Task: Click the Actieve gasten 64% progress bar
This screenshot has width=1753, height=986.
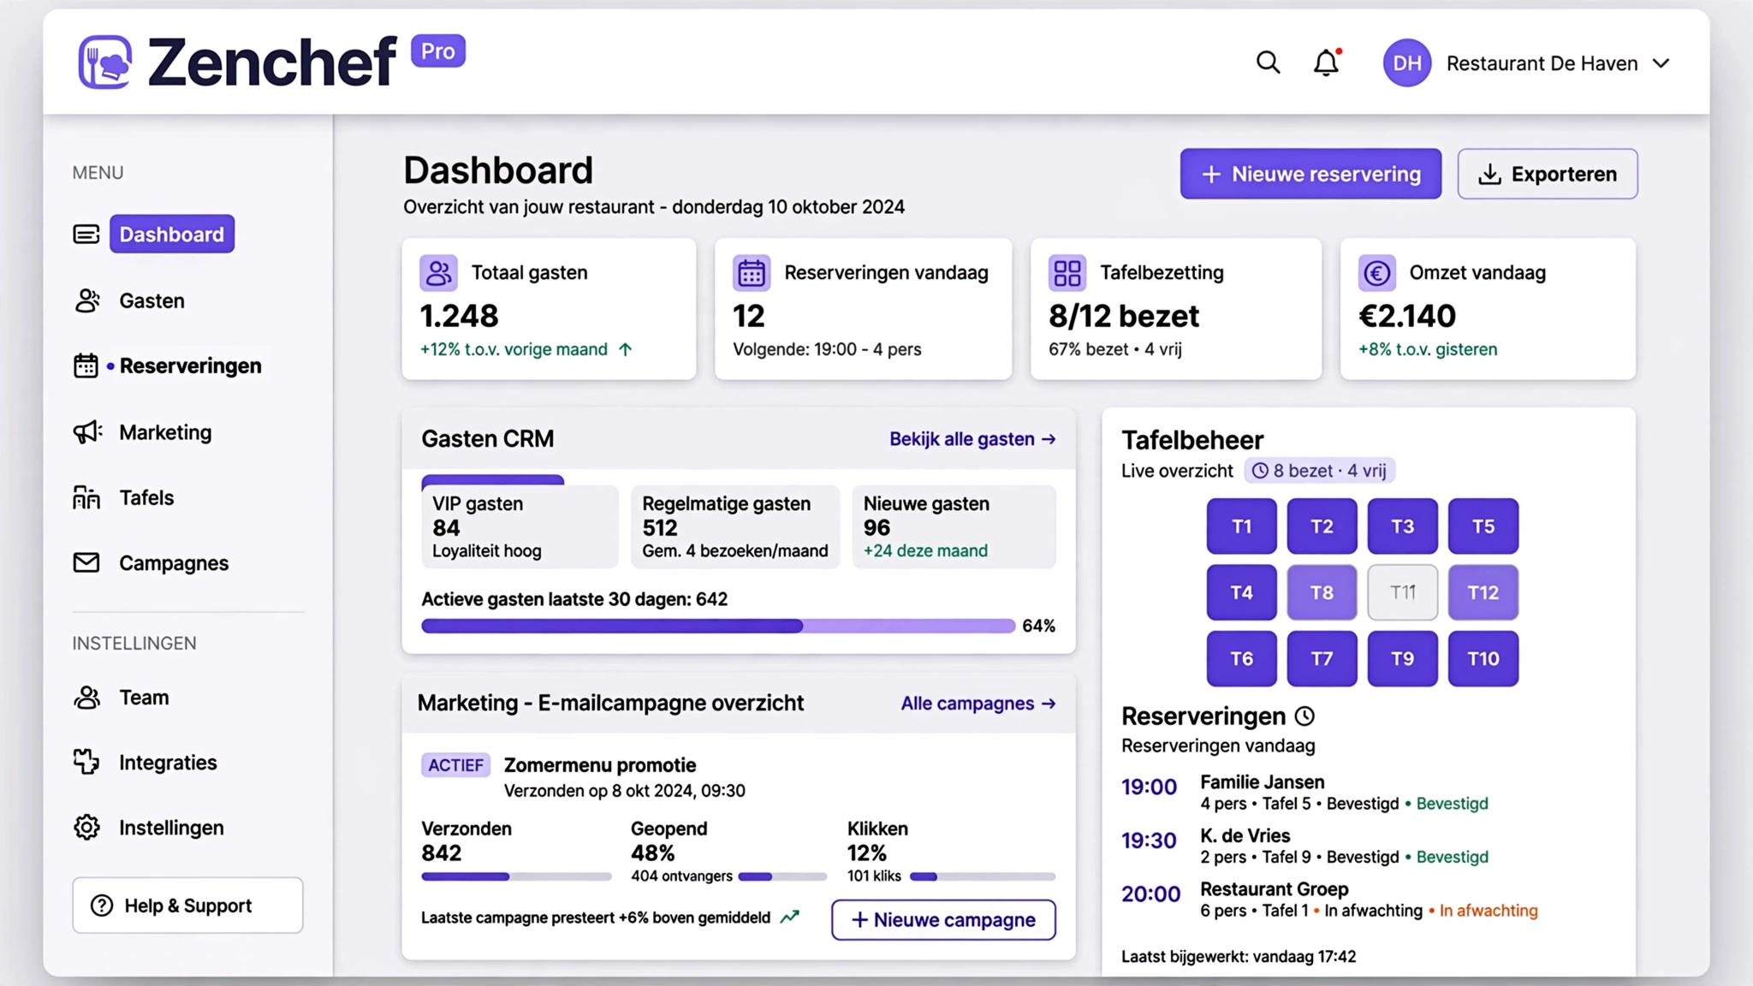Action: 718,626
